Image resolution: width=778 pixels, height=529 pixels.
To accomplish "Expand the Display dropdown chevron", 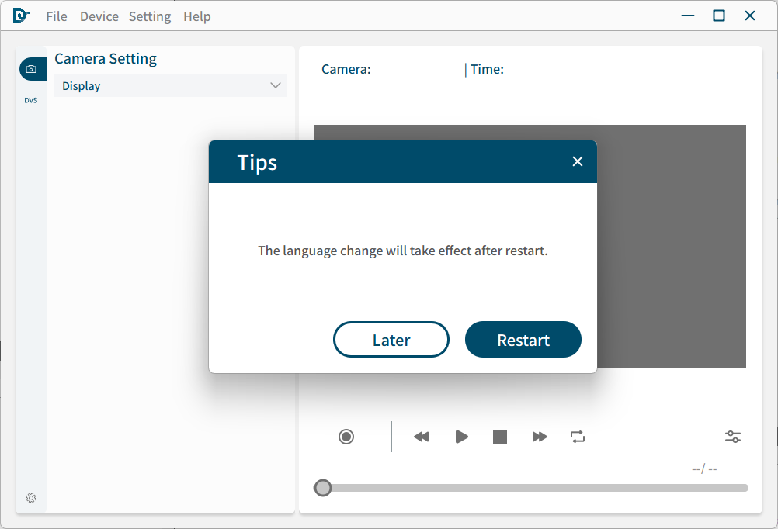I will point(275,85).
